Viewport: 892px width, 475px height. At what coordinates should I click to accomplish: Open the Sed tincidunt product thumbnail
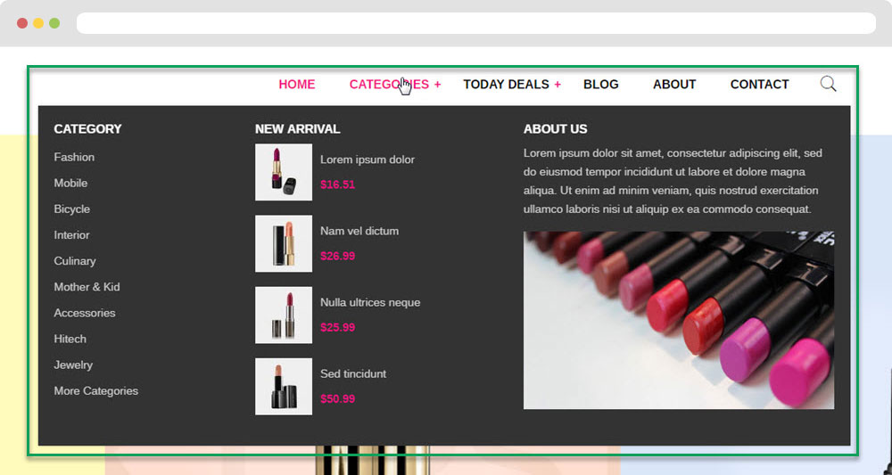click(x=284, y=387)
